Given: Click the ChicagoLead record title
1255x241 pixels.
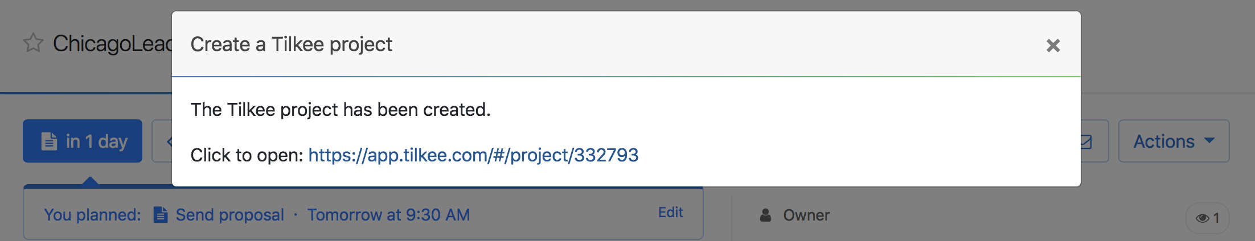Looking at the screenshot, I should click(x=112, y=43).
